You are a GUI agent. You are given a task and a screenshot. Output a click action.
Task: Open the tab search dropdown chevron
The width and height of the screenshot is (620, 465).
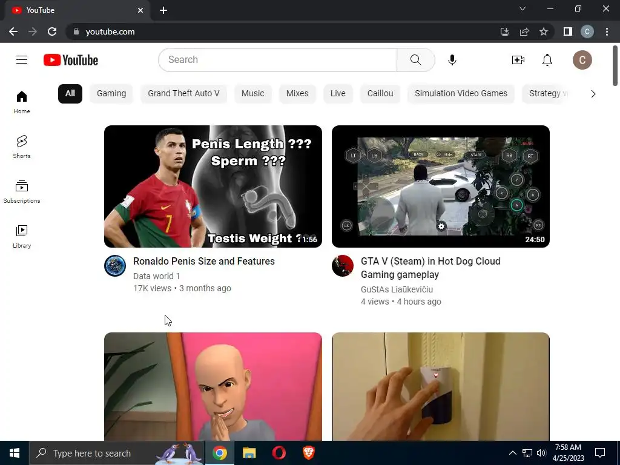coord(523,8)
